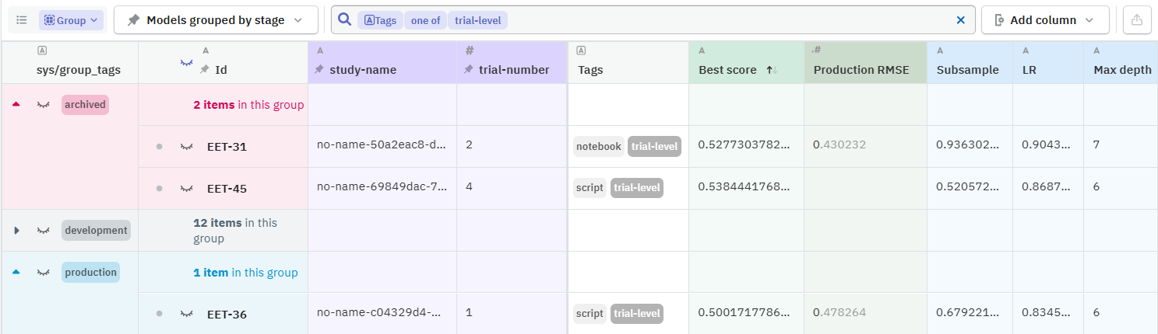The image size is (1158, 334).
Task: Toggle visibility eye for EET-36
Action: (186, 314)
